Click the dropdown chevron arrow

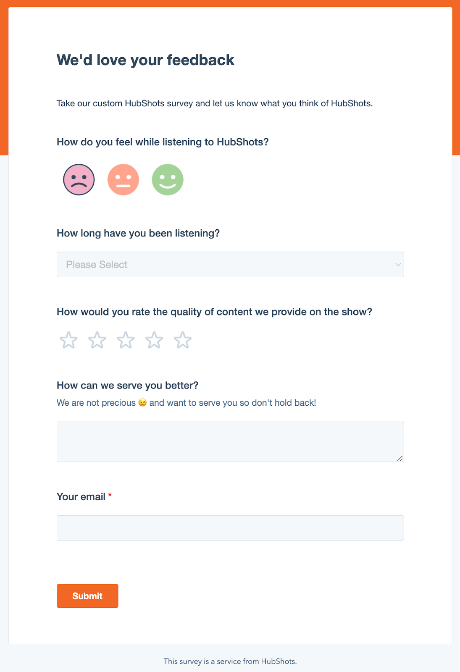tap(398, 265)
